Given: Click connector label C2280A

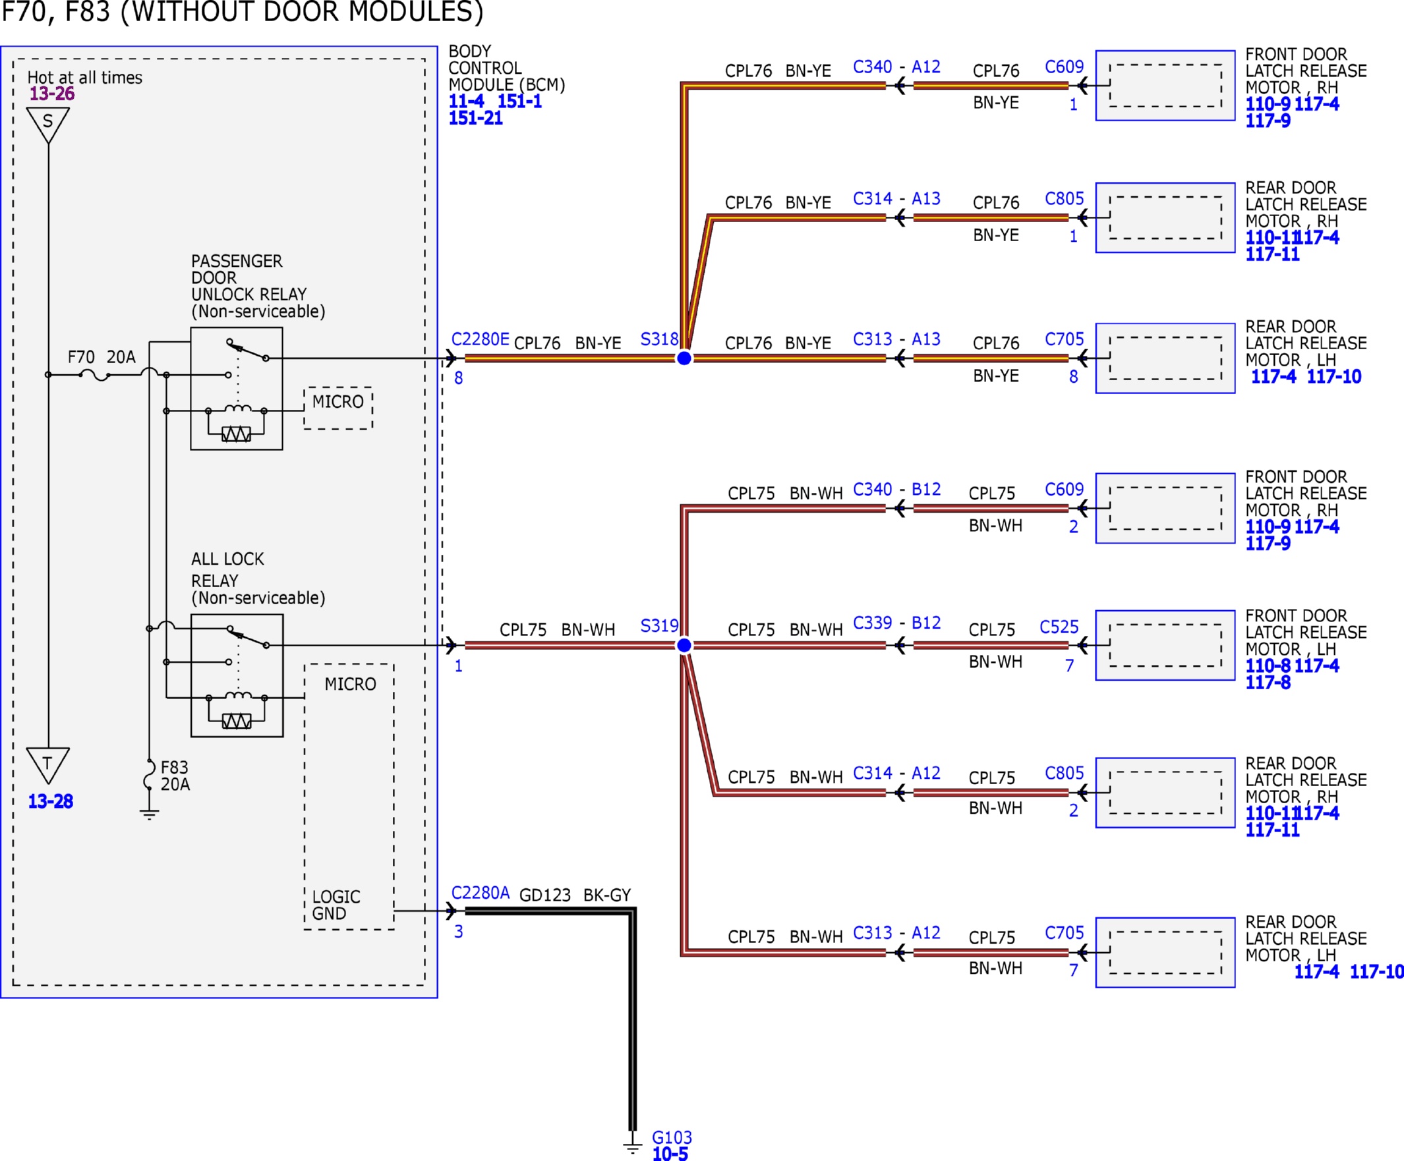Looking at the screenshot, I should (480, 893).
